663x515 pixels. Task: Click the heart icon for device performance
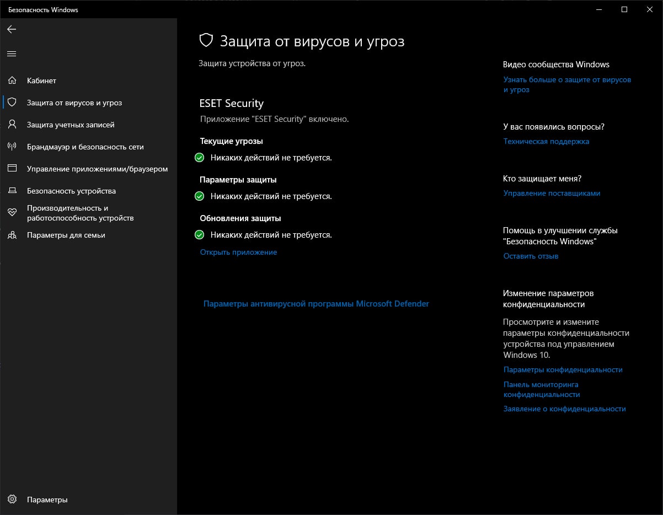(x=12, y=213)
